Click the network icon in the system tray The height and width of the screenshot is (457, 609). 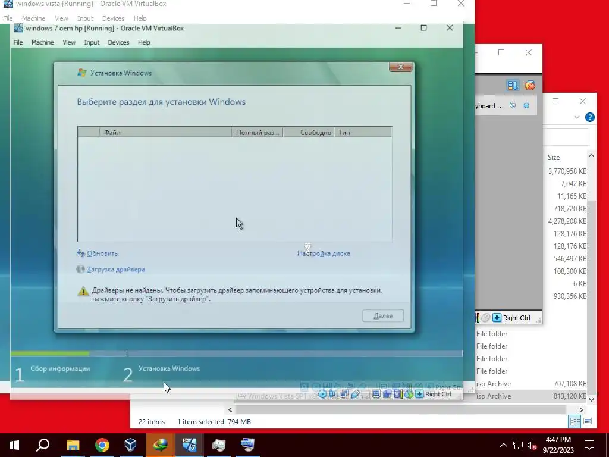(518, 445)
